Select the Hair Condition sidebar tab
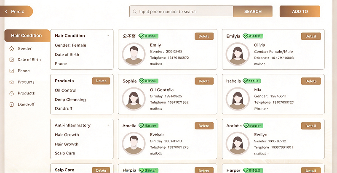337x173 pixels. [x=27, y=36]
